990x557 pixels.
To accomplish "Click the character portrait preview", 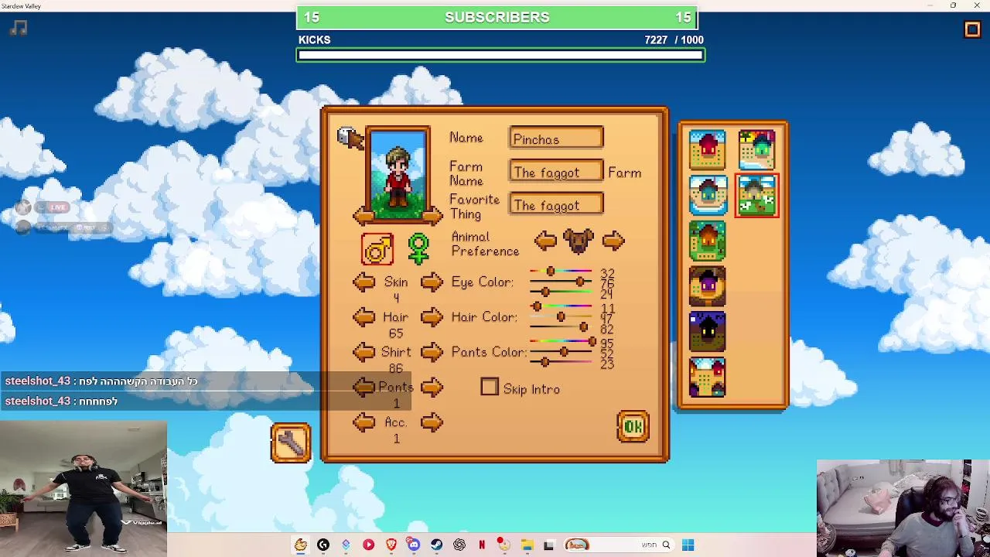I will 398,176.
